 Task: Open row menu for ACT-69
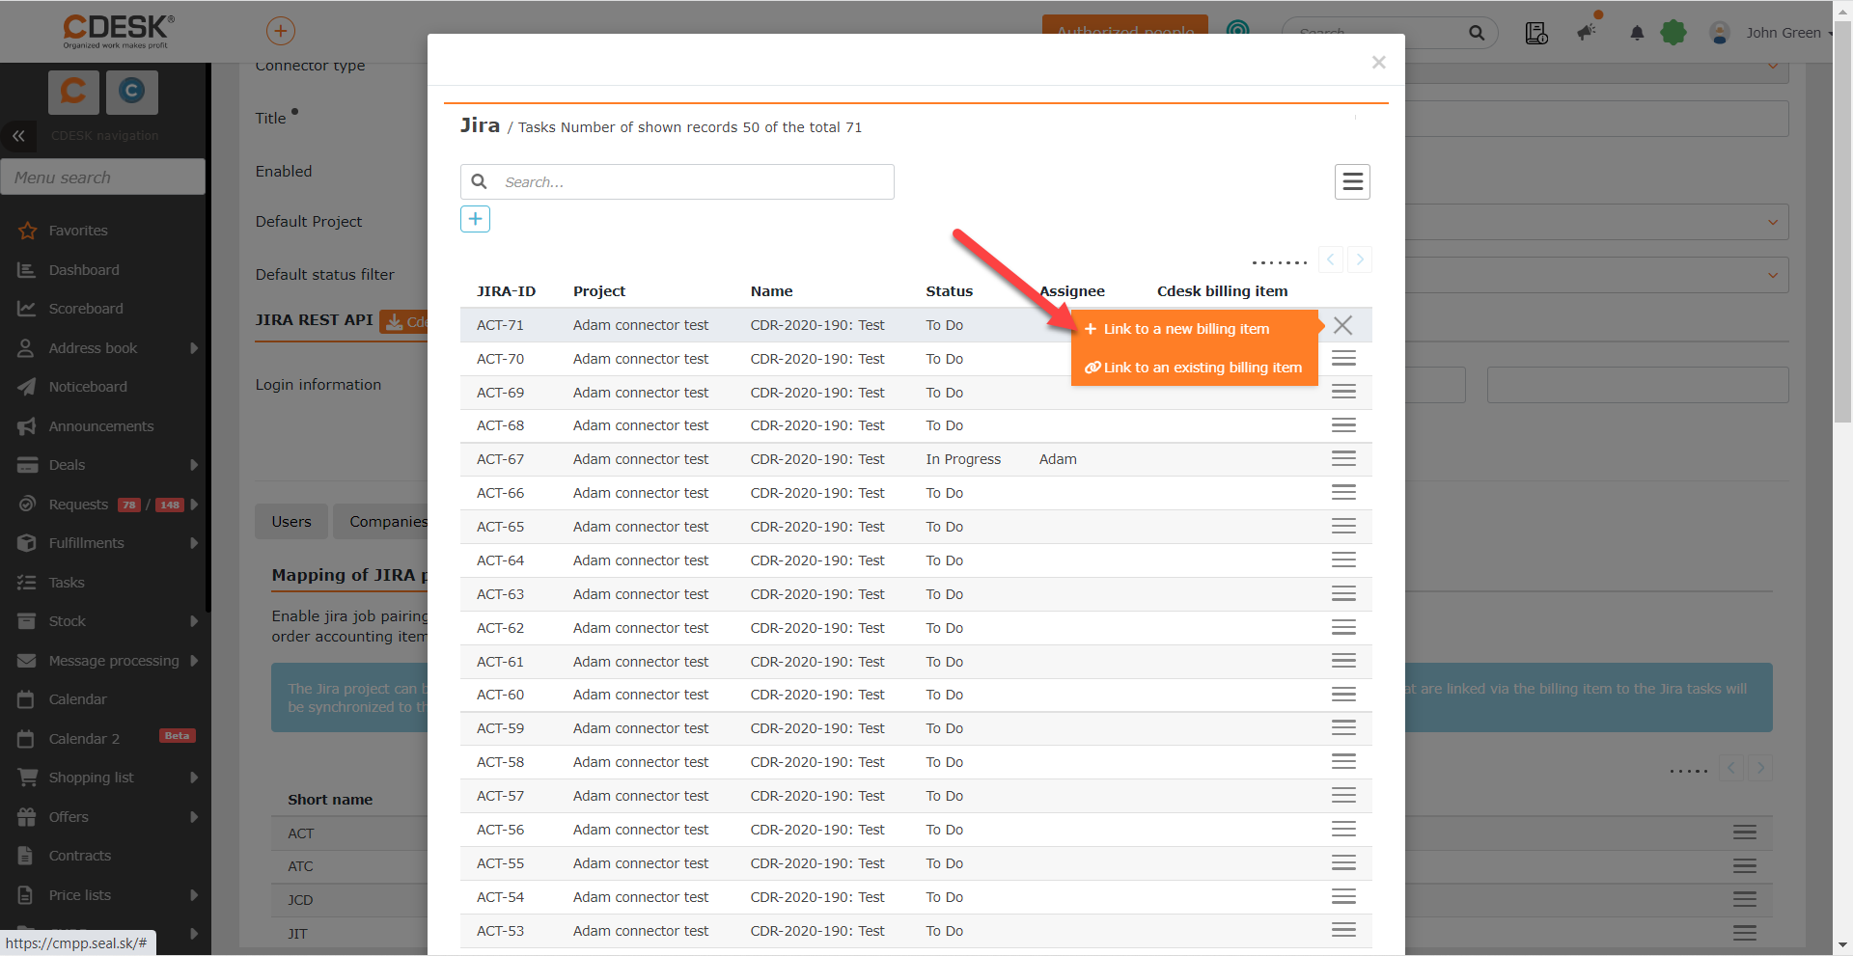point(1343,393)
